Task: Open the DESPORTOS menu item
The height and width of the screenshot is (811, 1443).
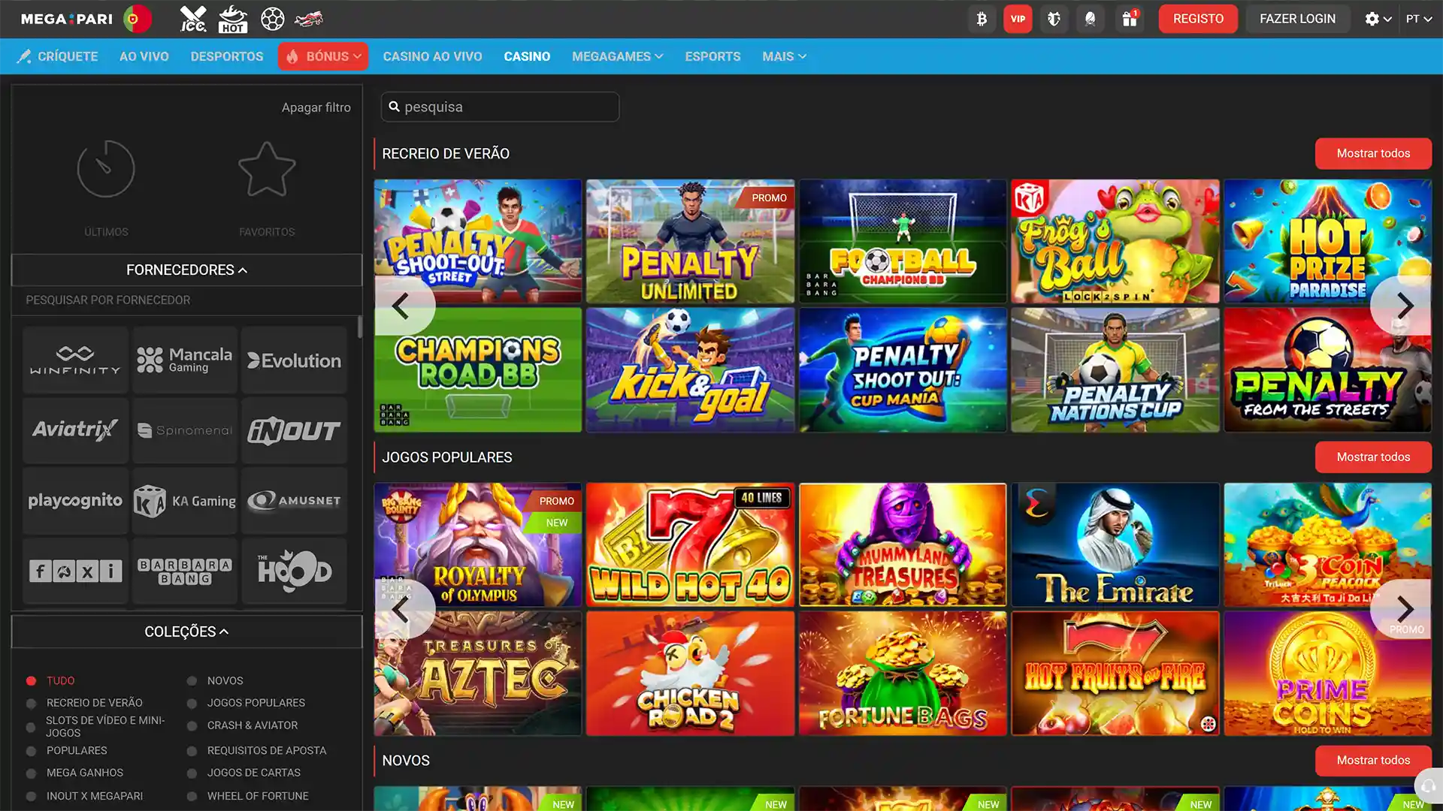Action: tap(227, 56)
